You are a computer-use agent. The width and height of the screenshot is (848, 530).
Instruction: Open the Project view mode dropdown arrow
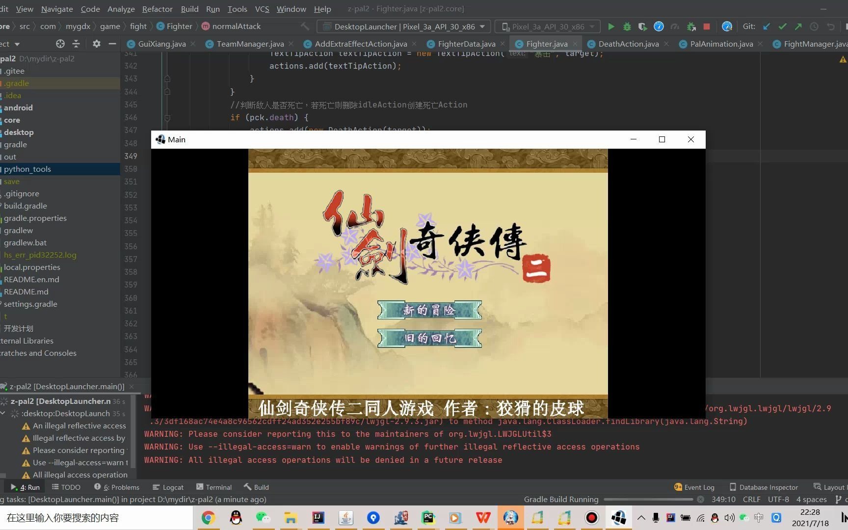tap(17, 44)
